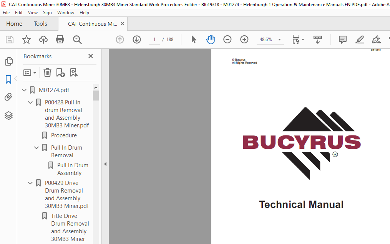
Task: Open the Window menu
Action: pyautogui.click(x=66, y=13)
